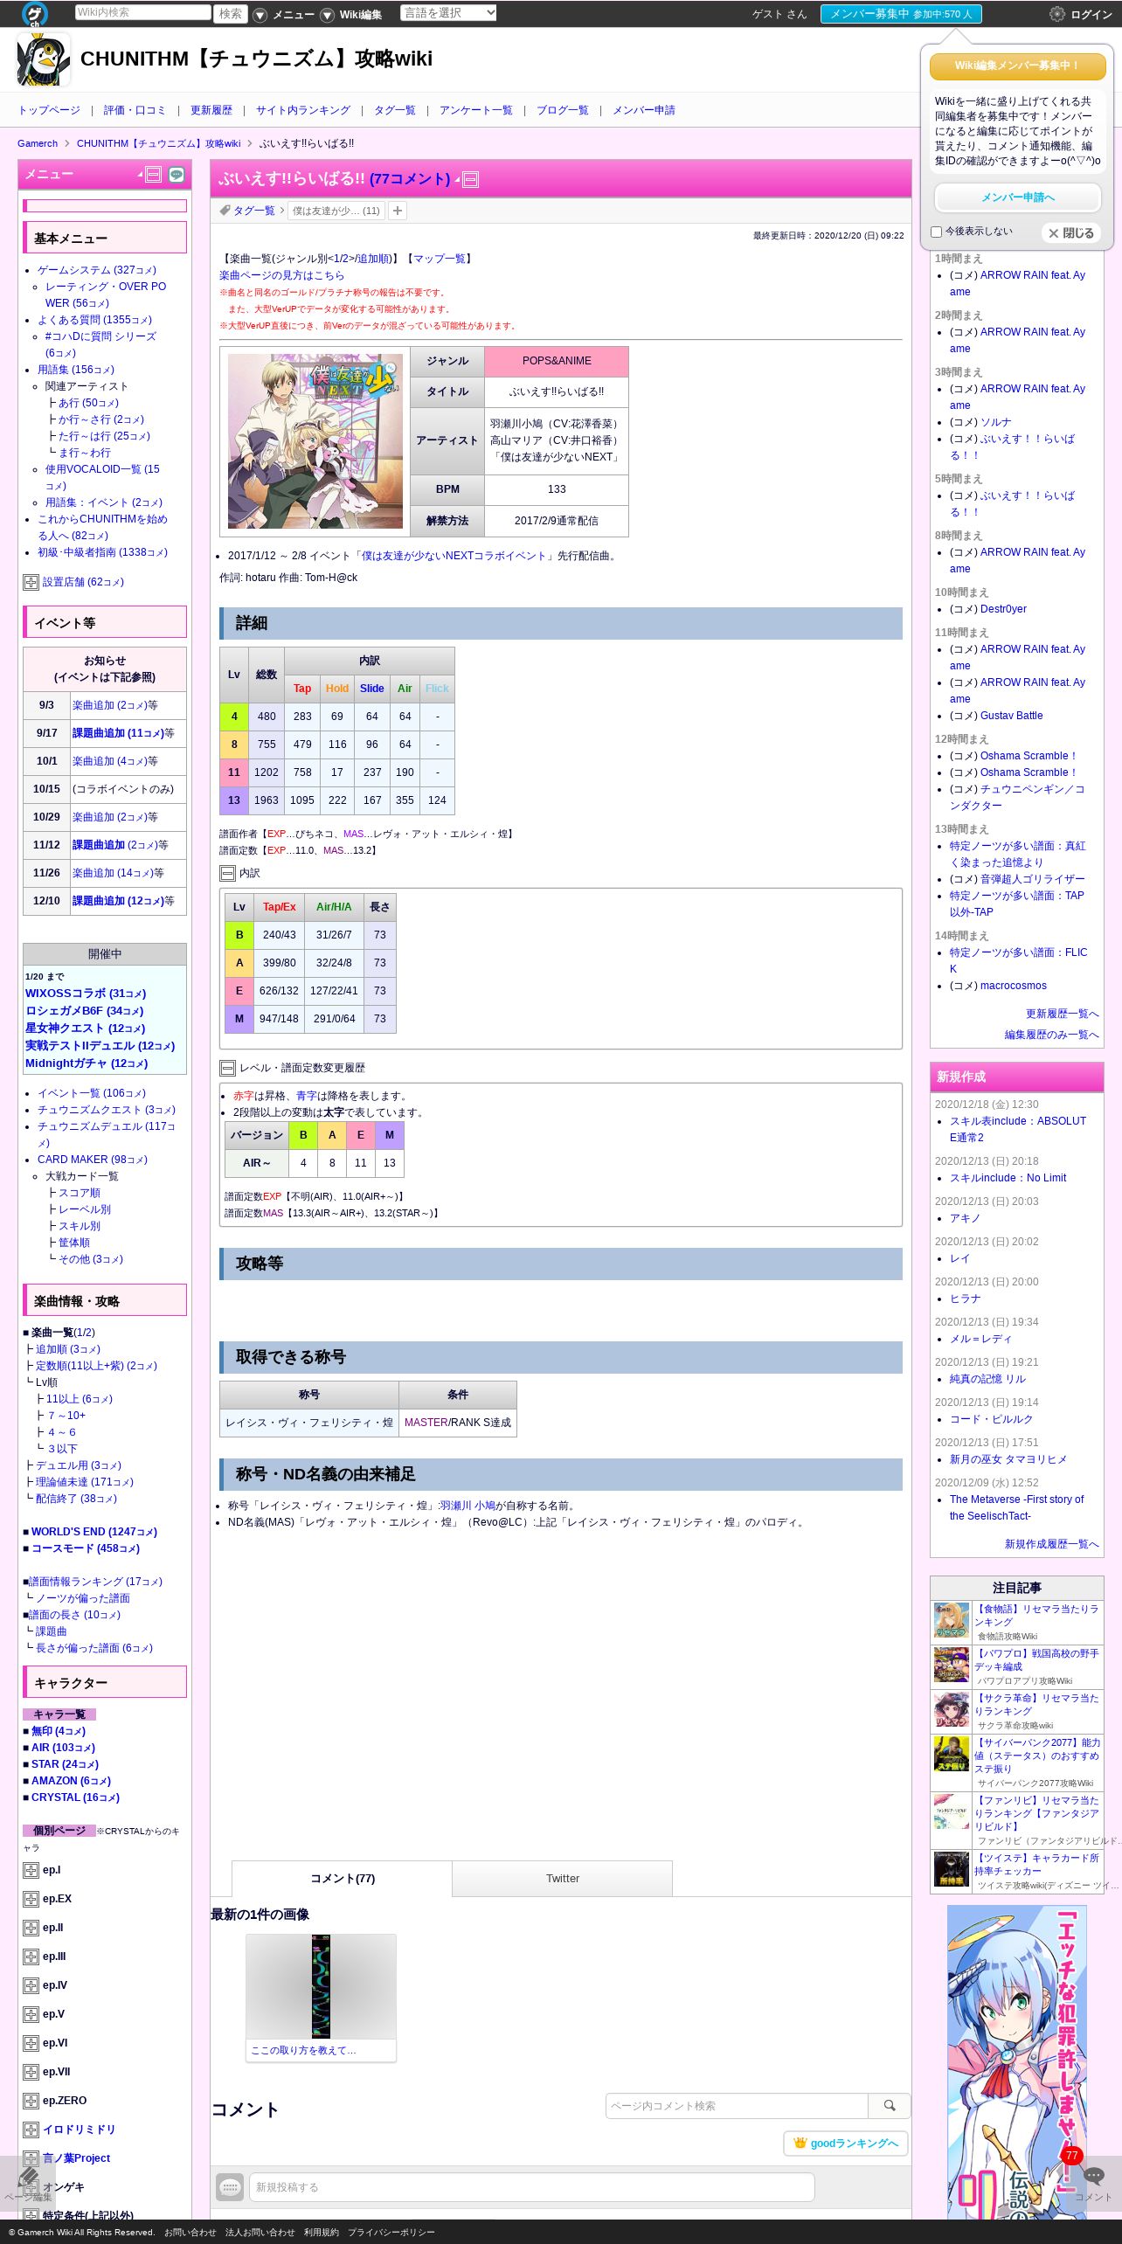Expand the ep.EX plus box
This screenshot has width=1122, height=2244.
click(31, 1900)
